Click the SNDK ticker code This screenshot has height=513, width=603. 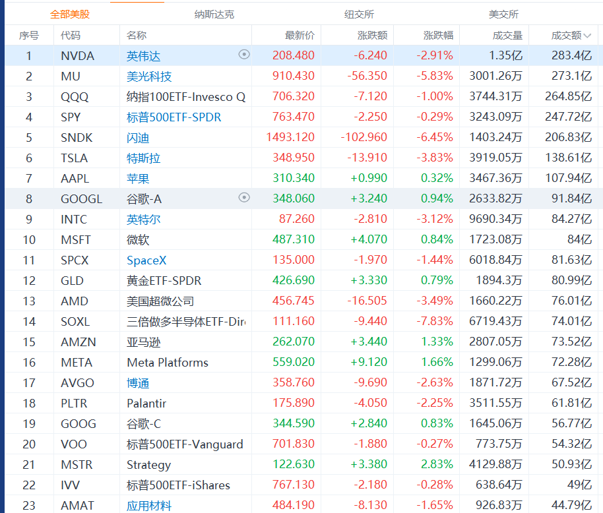(x=77, y=138)
